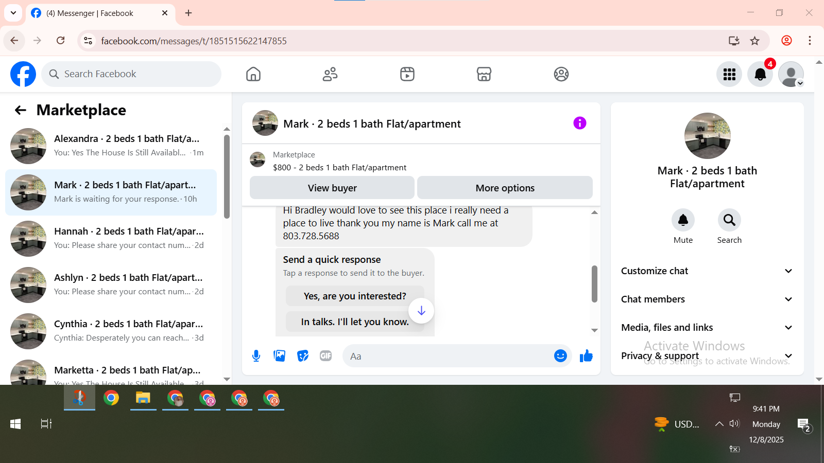Open the Marketplace storefront icon
The width and height of the screenshot is (824, 463).
[x=484, y=74]
